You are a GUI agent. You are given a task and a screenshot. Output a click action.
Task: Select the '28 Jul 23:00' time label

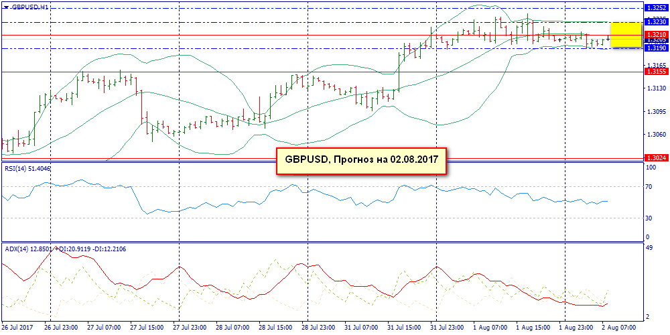[318, 327]
